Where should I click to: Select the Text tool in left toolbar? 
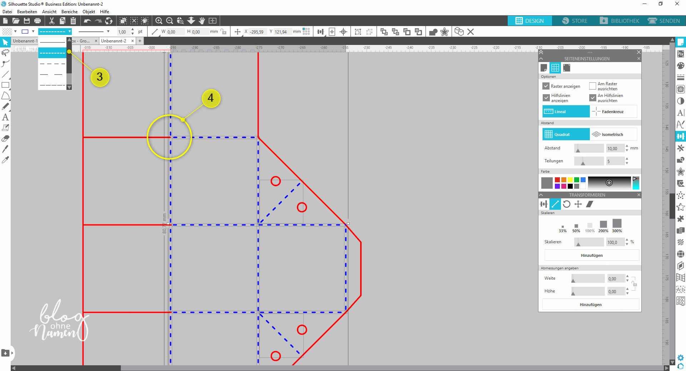pos(5,117)
